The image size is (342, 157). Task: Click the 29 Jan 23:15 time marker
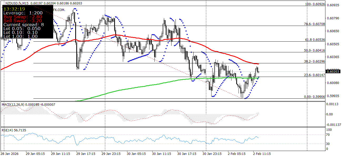pyautogui.click(x=111, y=154)
